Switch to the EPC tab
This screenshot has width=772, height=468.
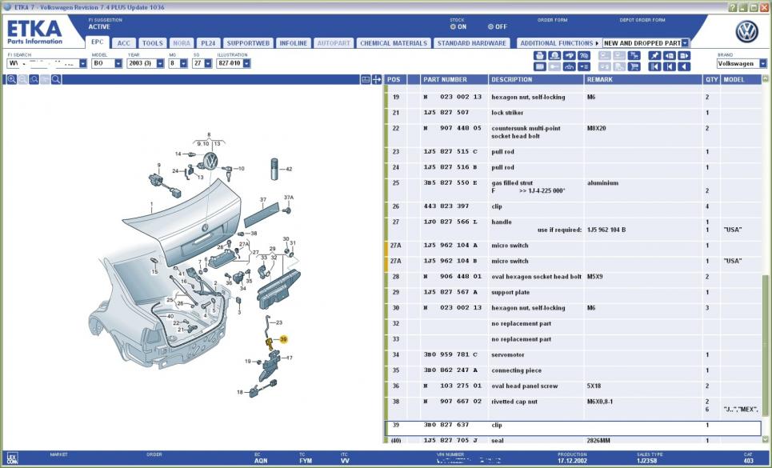pyautogui.click(x=98, y=42)
